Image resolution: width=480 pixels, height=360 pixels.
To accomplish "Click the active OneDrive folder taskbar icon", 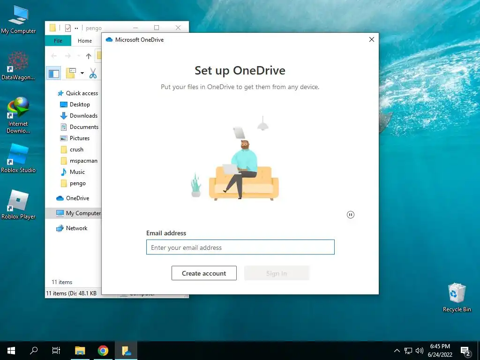I will 126,351.
